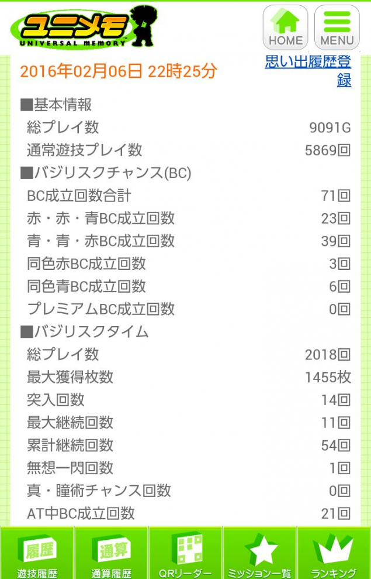Screen dimensions: 371x579
Task: Select the 最大獲得枚数 1455枚 row
Action: (x=189, y=378)
